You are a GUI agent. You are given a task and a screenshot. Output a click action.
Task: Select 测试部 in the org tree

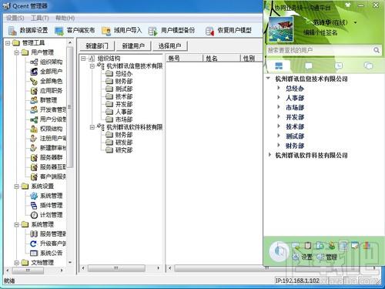coord(119,89)
